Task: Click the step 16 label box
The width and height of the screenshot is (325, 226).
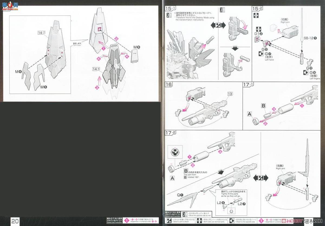Action: pos(169,85)
